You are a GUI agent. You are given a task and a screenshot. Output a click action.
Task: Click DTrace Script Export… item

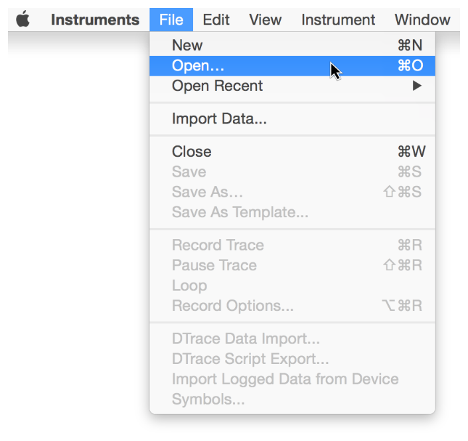(250, 359)
